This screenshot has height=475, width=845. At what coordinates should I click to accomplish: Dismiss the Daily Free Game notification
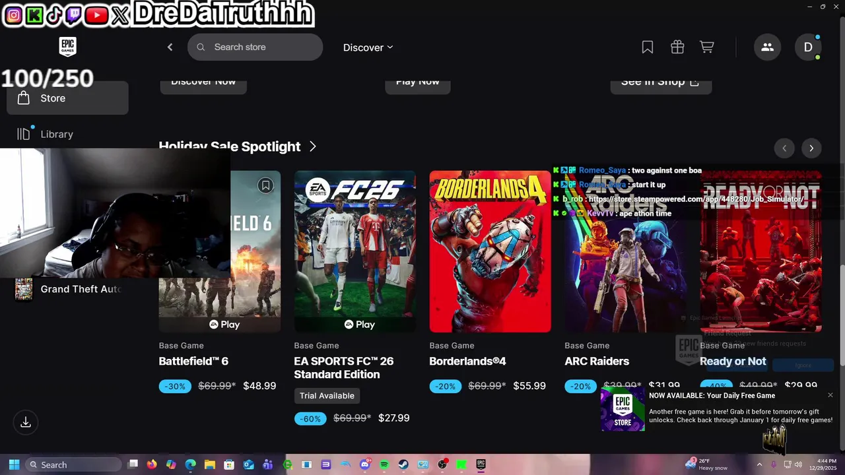(830, 395)
